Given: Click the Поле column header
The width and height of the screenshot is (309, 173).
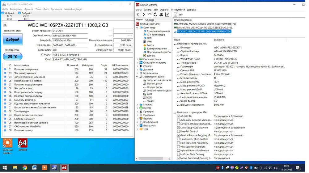Looking at the screenshot, I should (x=177, y=40).
